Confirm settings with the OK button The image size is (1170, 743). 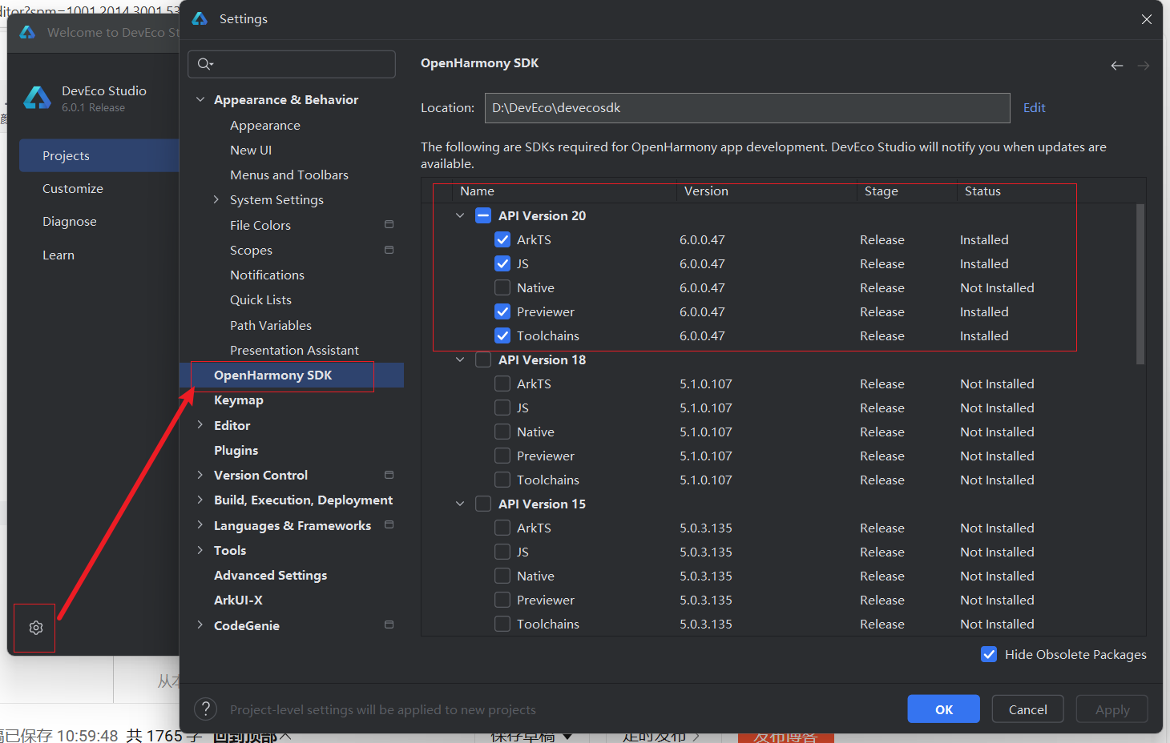coord(943,709)
